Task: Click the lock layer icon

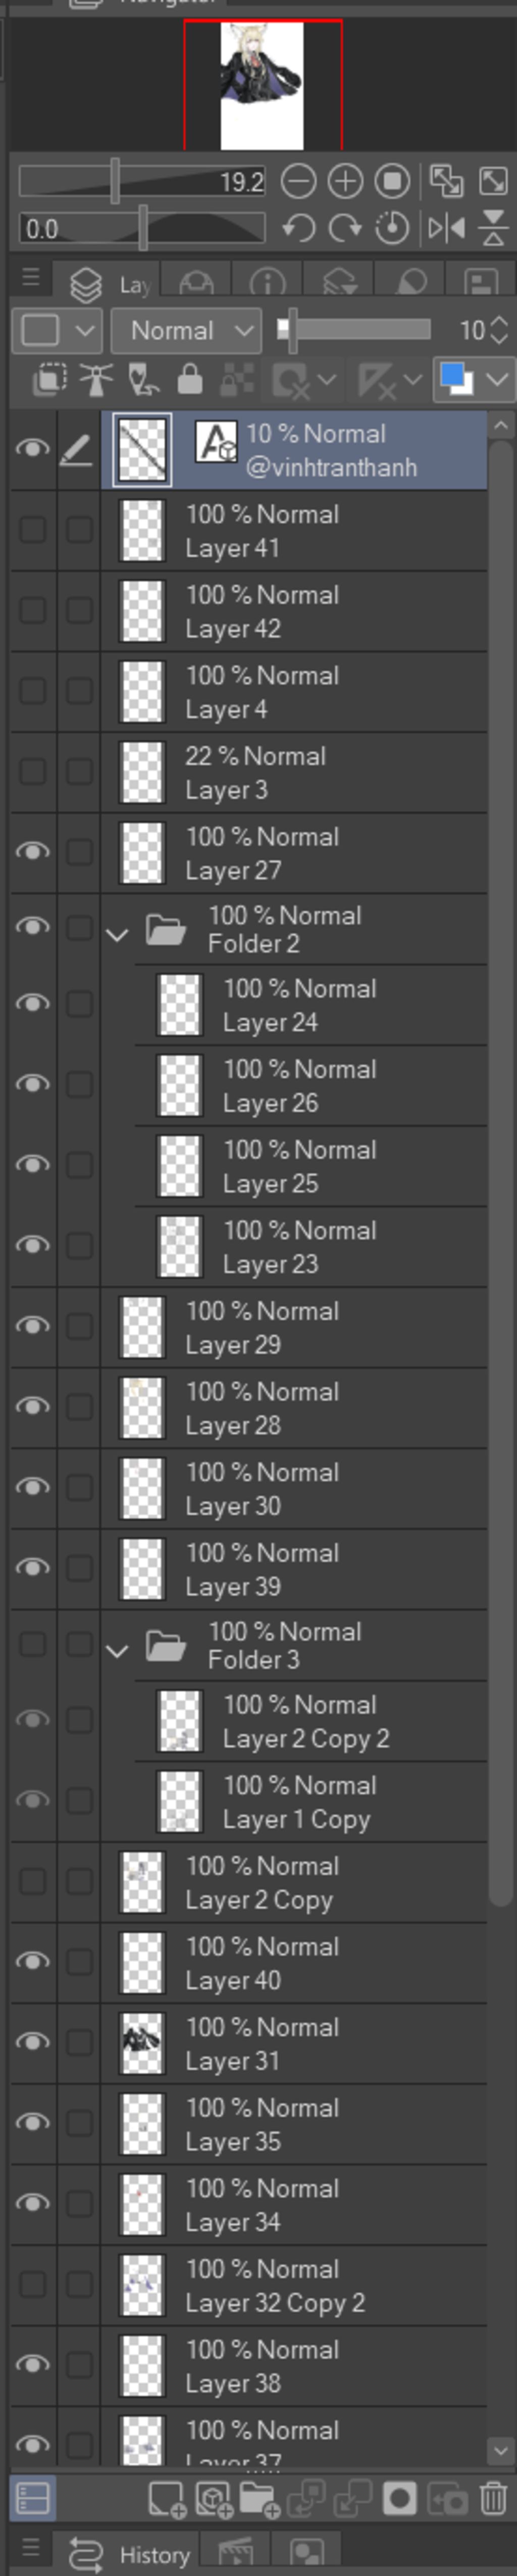Action: coord(190,380)
